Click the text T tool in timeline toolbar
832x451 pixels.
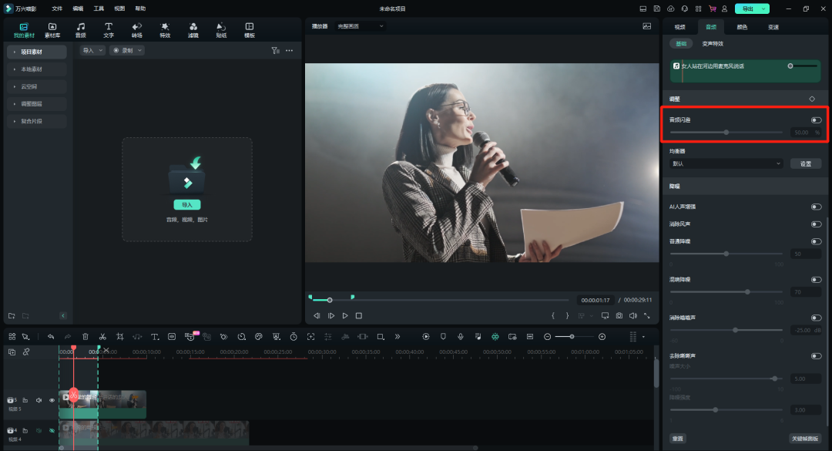(x=155, y=337)
